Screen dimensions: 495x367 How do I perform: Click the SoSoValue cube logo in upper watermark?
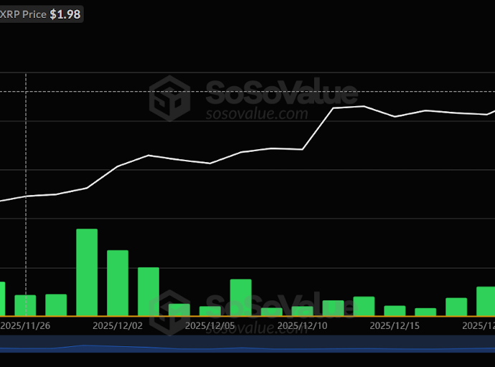tap(169, 97)
